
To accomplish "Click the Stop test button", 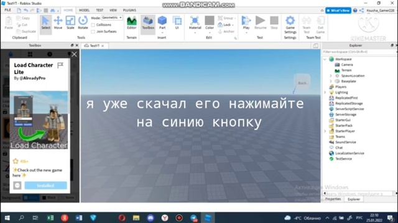I will 274,23.
